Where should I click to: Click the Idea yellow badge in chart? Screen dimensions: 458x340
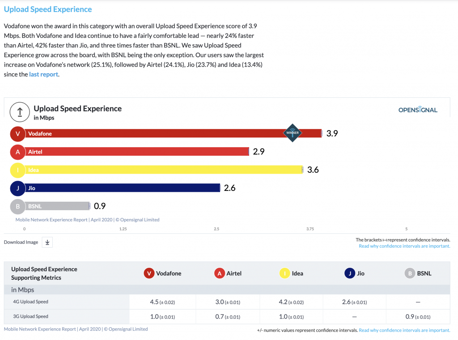coord(18,170)
